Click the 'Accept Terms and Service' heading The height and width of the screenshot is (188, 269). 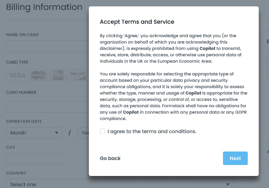tap(137, 22)
